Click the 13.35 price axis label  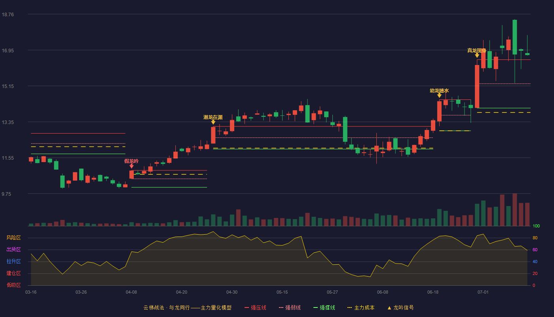tap(8, 122)
